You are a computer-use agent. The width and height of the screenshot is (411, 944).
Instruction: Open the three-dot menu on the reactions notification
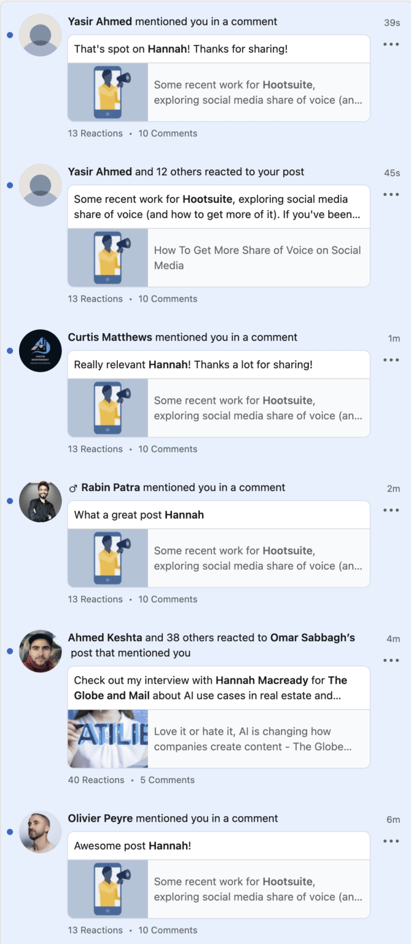pos(391,194)
